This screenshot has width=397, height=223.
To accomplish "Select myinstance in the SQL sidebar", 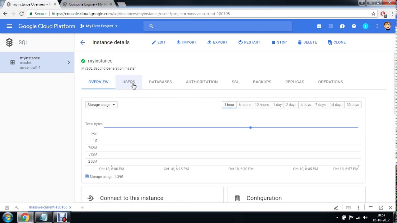I will tap(37, 63).
